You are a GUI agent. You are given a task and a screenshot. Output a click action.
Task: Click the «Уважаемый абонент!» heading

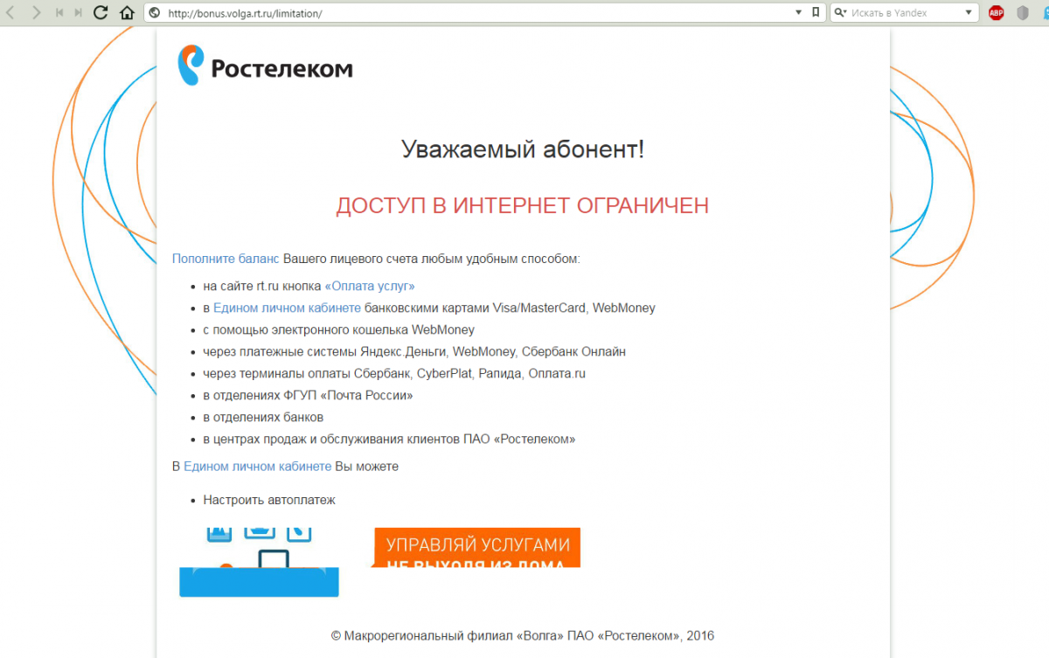tap(523, 149)
